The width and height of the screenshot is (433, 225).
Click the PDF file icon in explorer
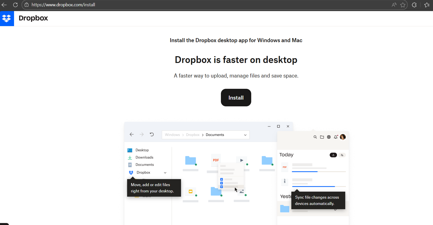(x=216, y=160)
